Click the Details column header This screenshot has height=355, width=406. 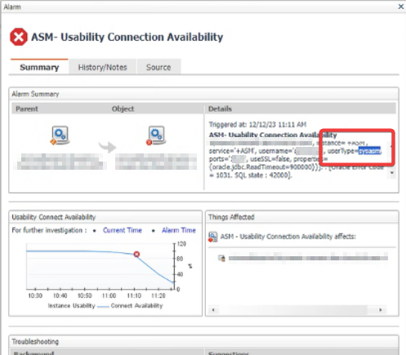point(220,109)
